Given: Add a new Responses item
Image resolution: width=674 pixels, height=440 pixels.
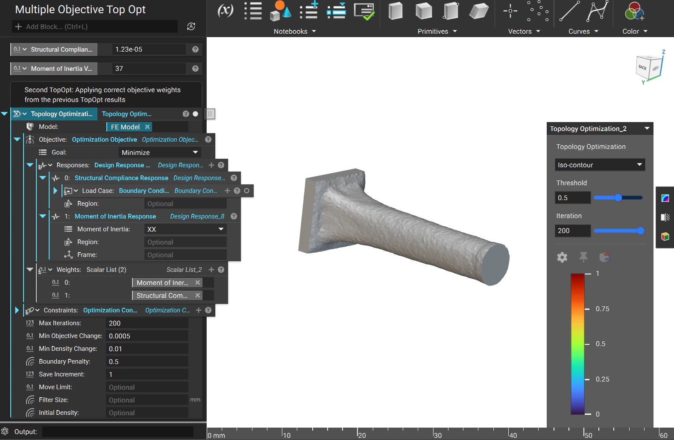Looking at the screenshot, I should 211,165.
